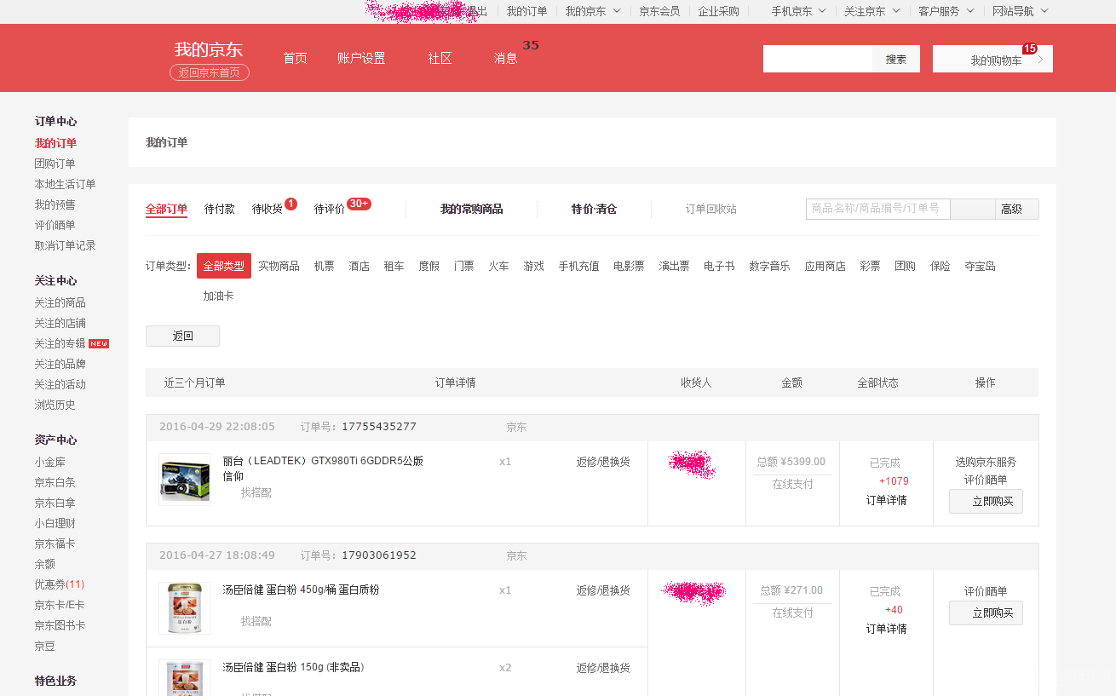Viewport: 1116px width, 696px height.
Task: Open 京东会员 in the top bar
Action: pyautogui.click(x=659, y=11)
